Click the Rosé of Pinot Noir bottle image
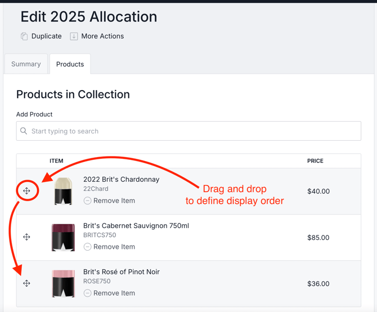The width and height of the screenshot is (377, 312). (64, 283)
